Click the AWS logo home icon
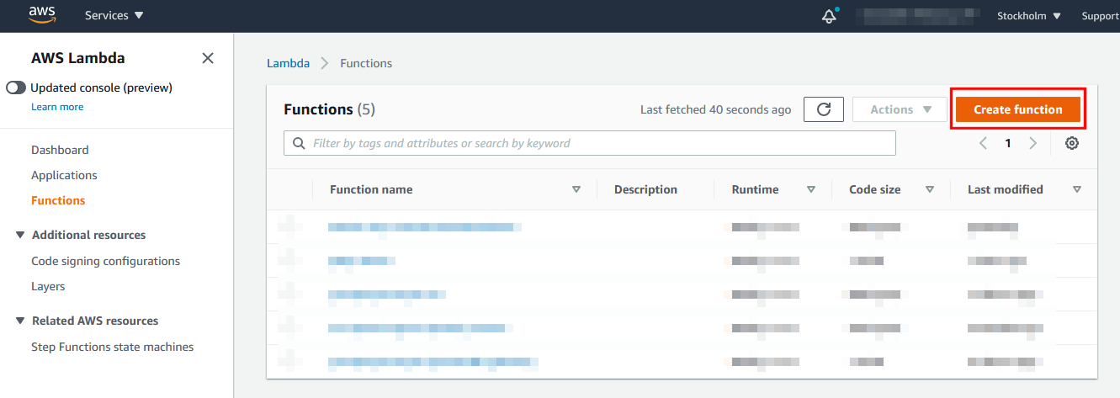 click(41, 14)
